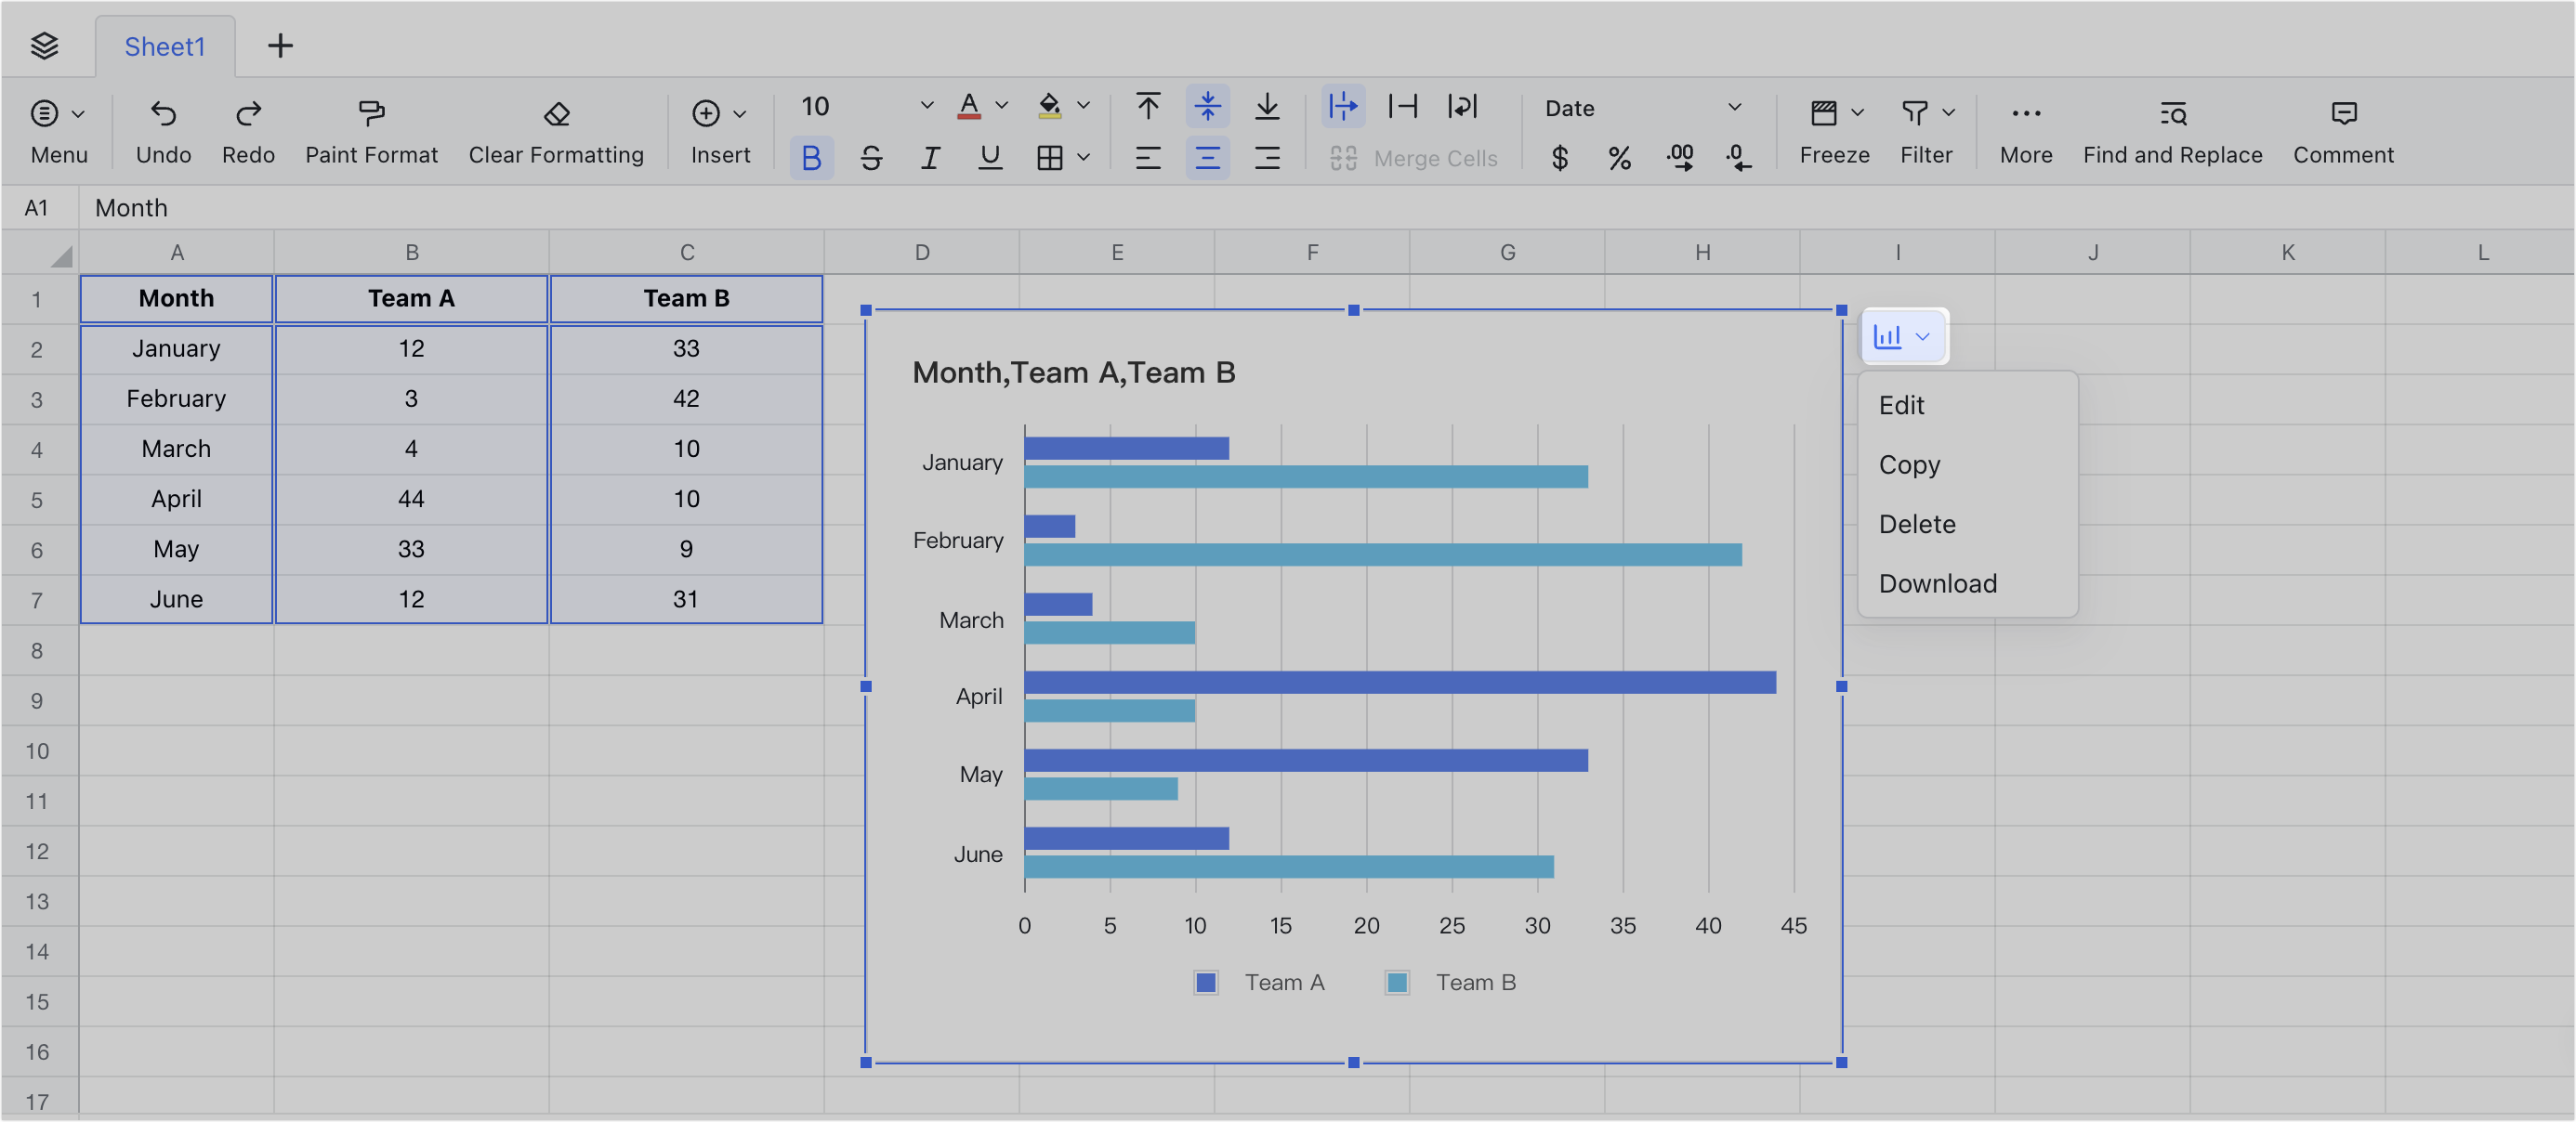Open the font color picker arrow

click(1001, 106)
